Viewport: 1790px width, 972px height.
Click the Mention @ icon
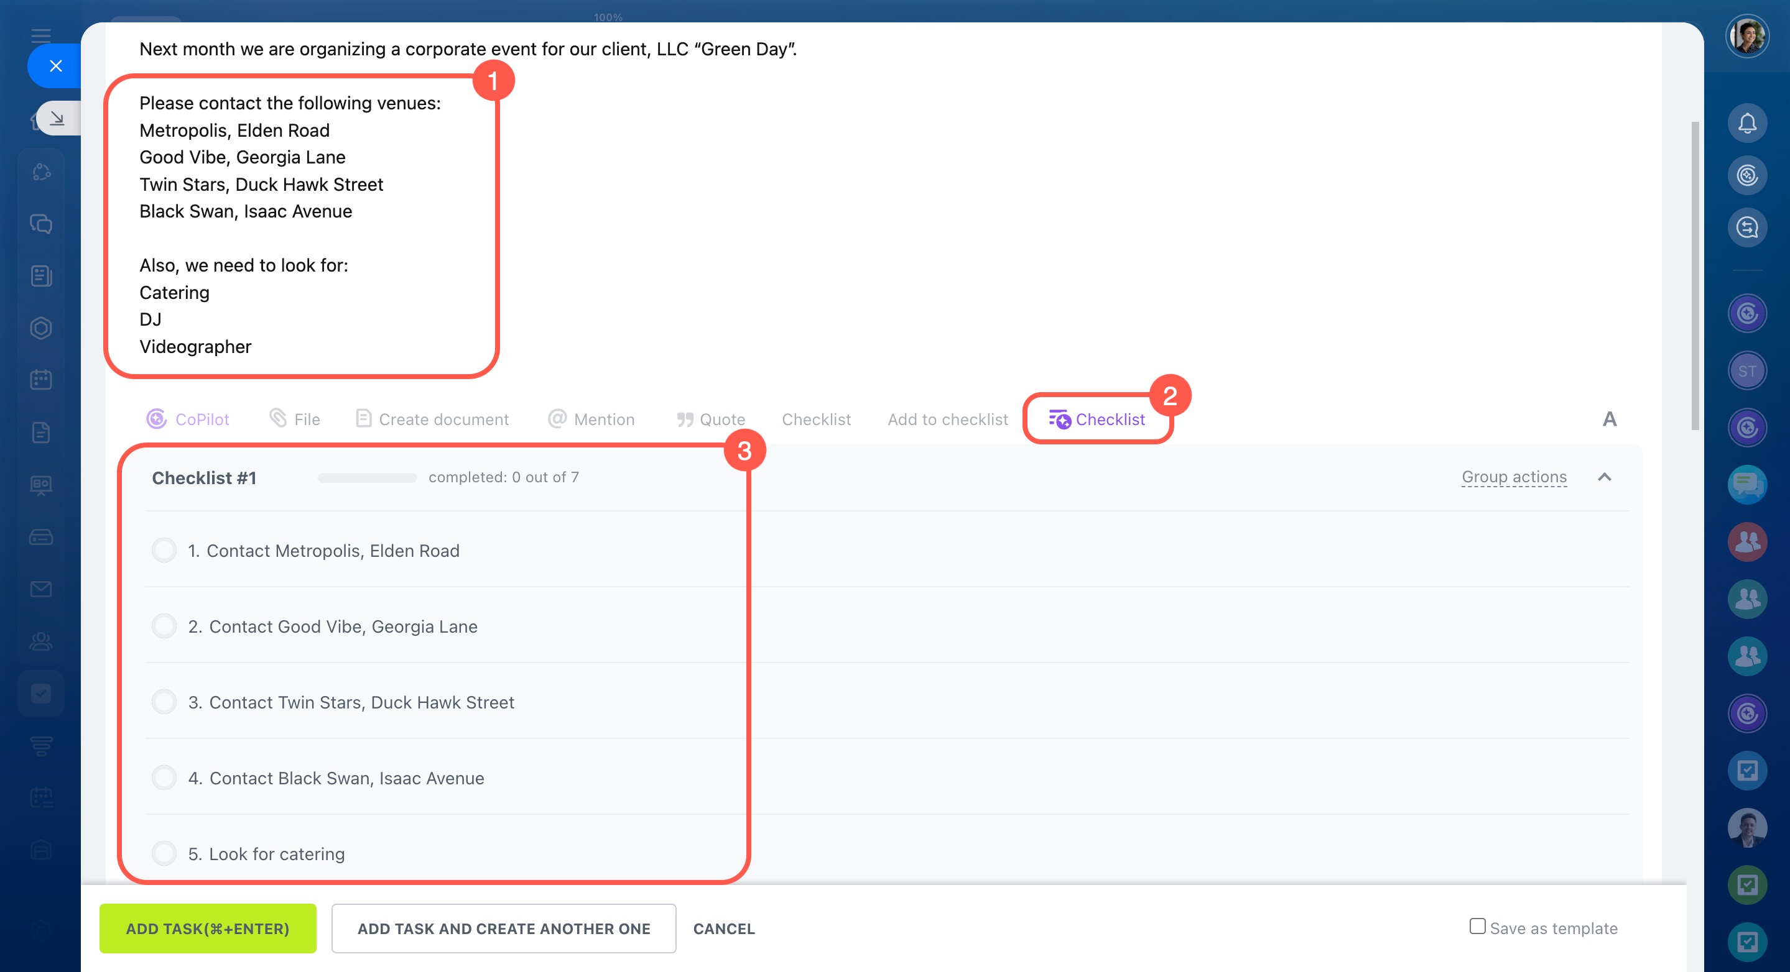coord(557,418)
